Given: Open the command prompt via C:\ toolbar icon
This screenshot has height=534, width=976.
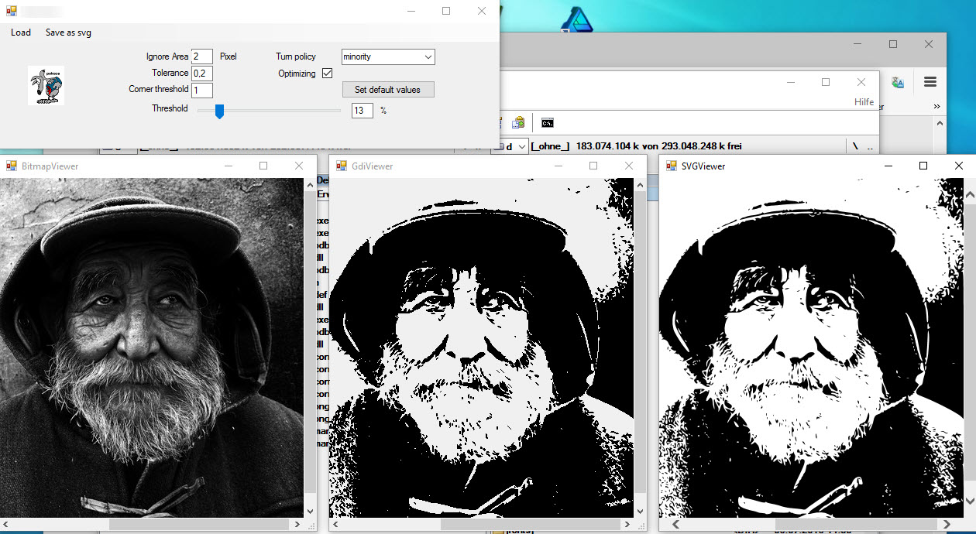Looking at the screenshot, I should 548,122.
